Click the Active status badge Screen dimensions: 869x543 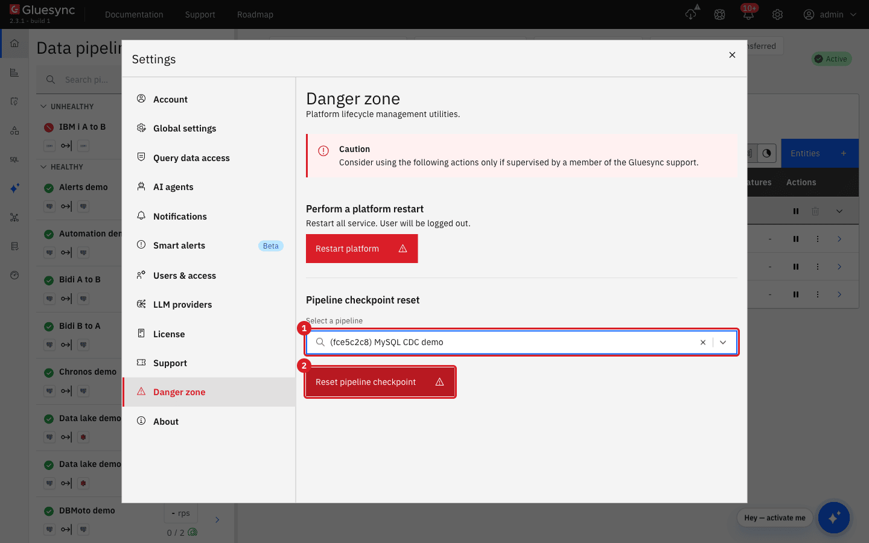click(x=831, y=59)
